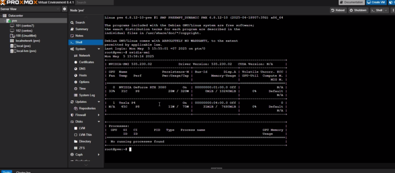The image size is (395, 173).
Task: Click 'Driver Version: 535.230.02' text
Action: click(205, 64)
